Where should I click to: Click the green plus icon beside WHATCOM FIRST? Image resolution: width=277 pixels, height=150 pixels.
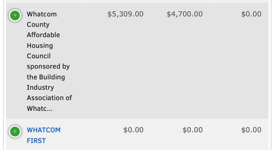(14, 131)
